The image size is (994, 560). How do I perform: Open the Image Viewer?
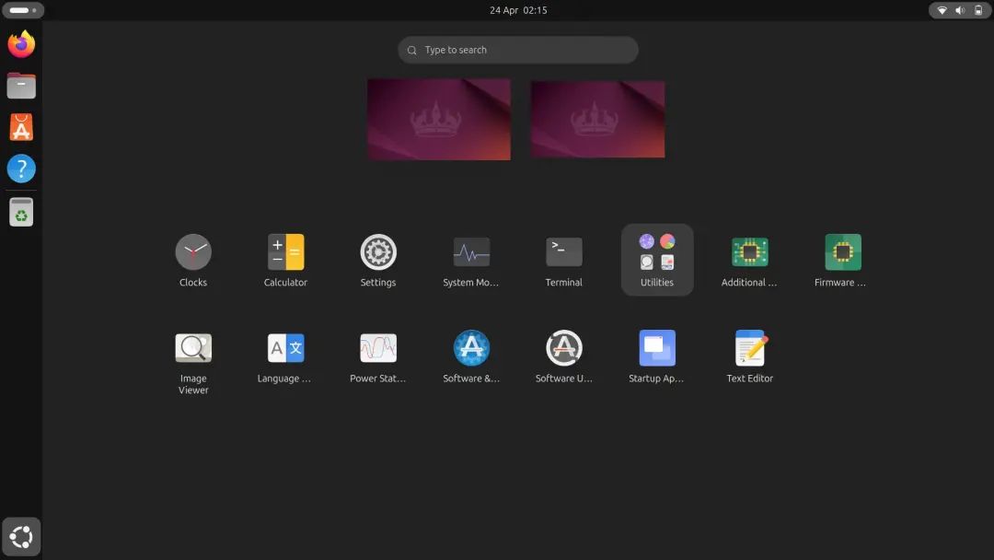192,347
